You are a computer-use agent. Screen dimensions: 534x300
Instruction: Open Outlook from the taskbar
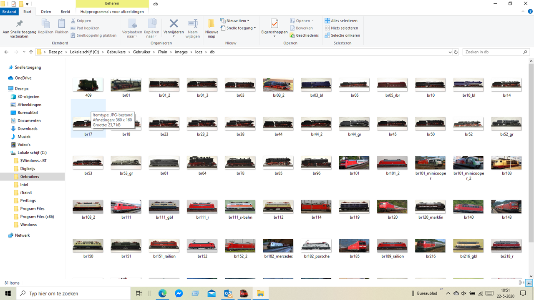click(x=228, y=293)
